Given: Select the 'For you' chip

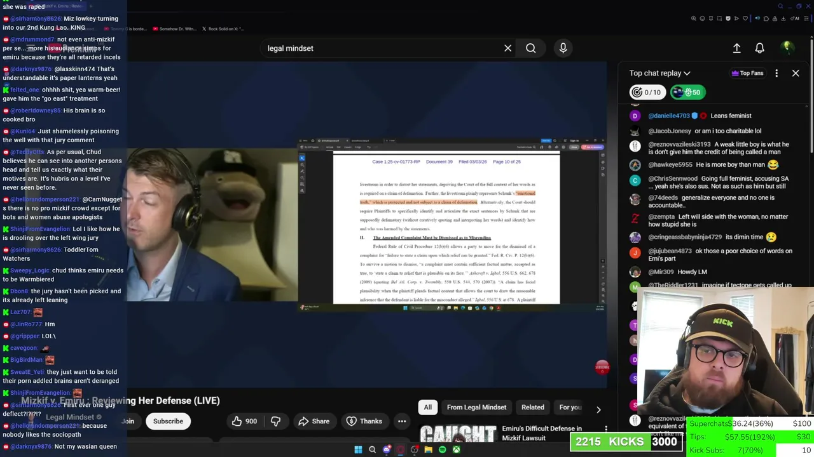Looking at the screenshot, I should pyautogui.click(x=570, y=407).
